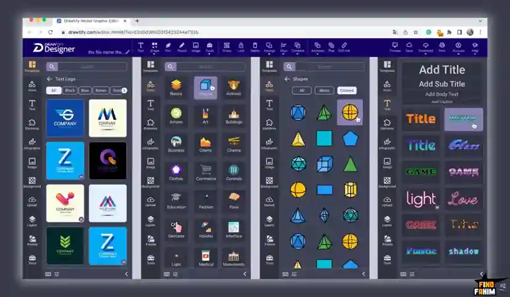Image resolution: width=510 pixels, height=297 pixels.
Task: Open the Commerce icon category
Action: (x=206, y=172)
